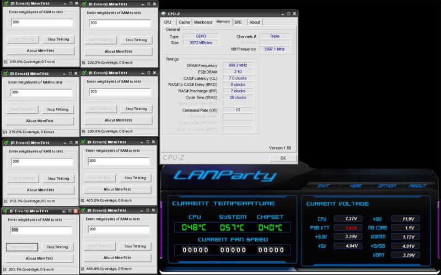Open the SPD tab in CPU-Z
This screenshot has width=441, height=275.
click(238, 22)
